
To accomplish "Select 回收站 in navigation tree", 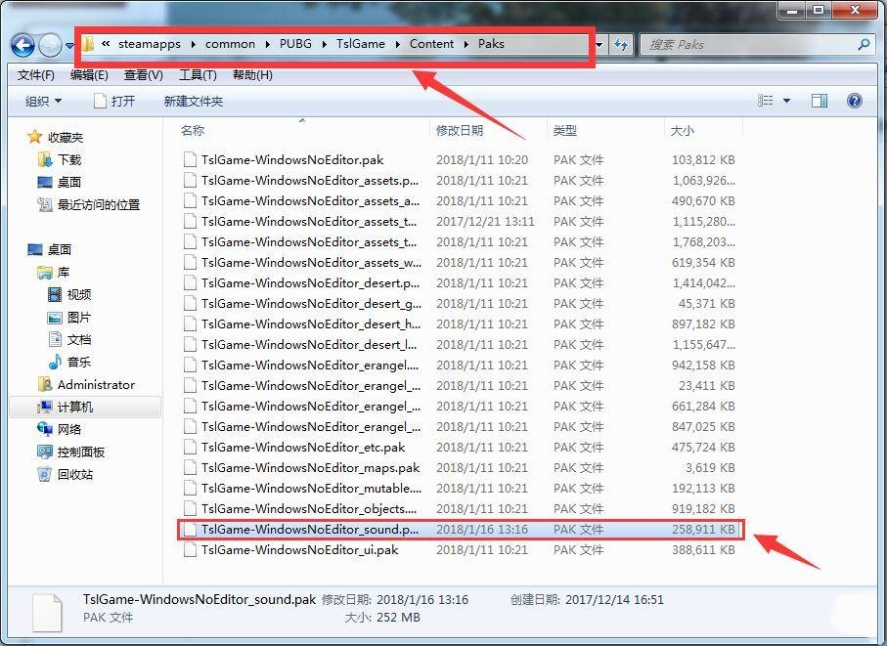I will click(66, 474).
